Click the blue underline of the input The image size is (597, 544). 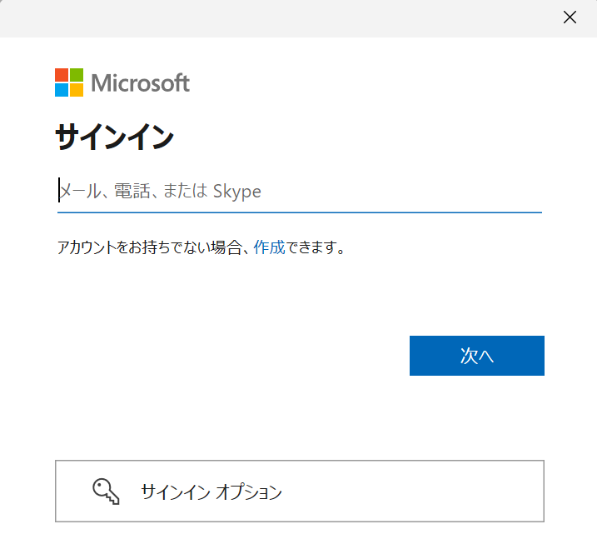coord(300,212)
